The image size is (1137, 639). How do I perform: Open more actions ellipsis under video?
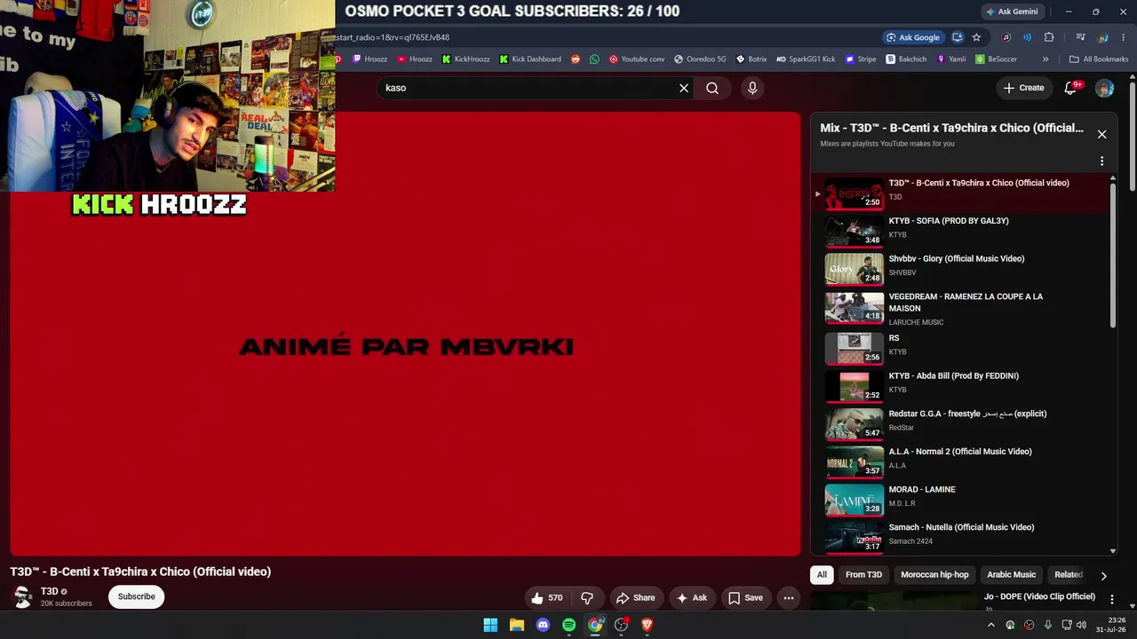[x=788, y=598]
